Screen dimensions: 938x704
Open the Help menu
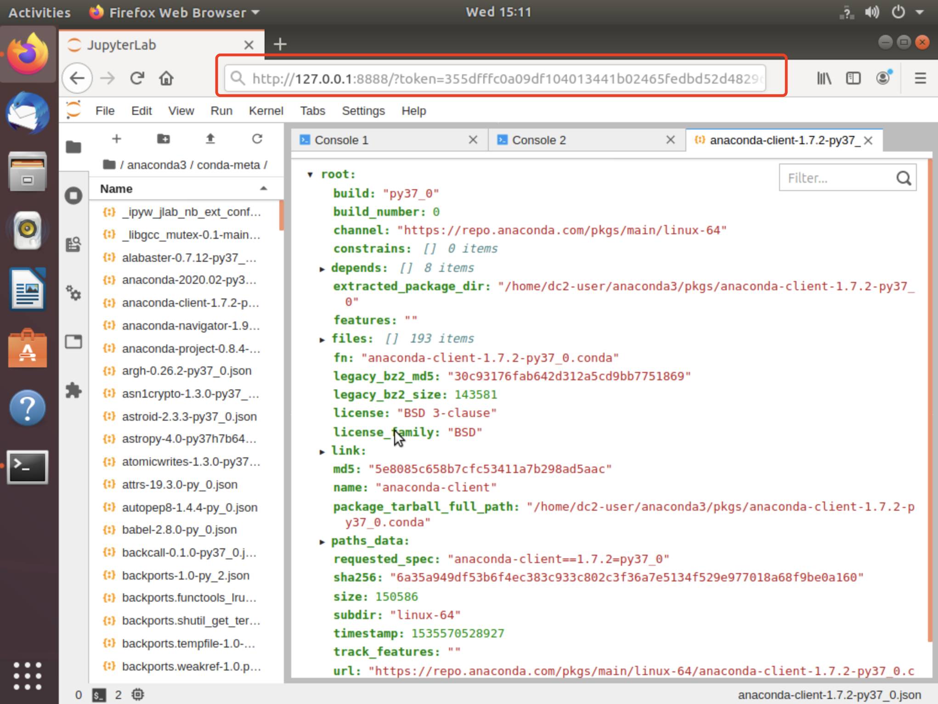[x=414, y=111]
